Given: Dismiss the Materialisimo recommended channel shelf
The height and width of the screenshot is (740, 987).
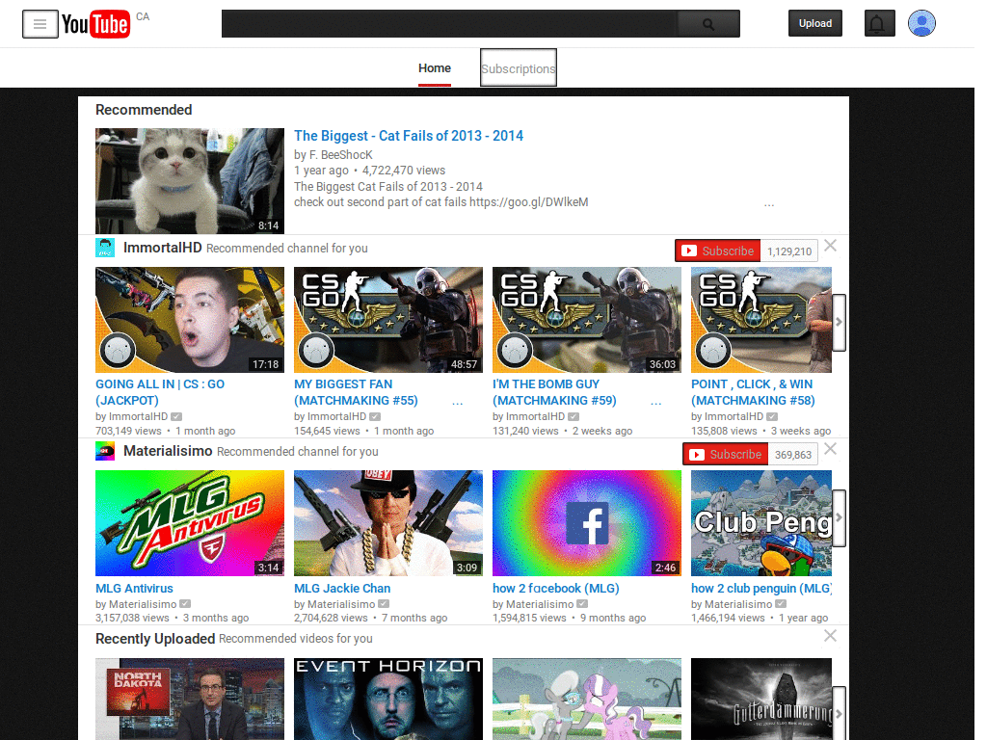Looking at the screenshot, I should click(x=830, y=449).
